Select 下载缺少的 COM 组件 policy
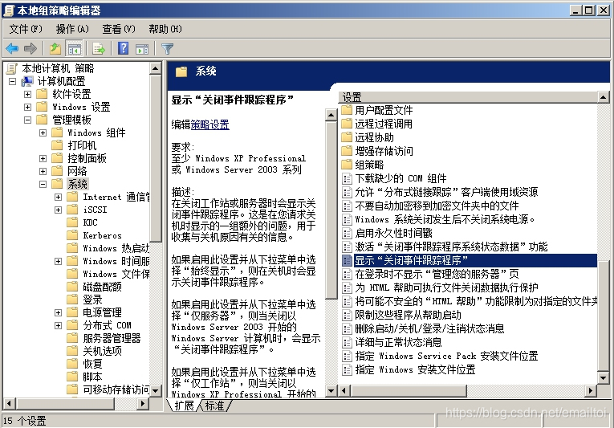Image resolution: width=614 pixels, height=428 pixels. (x=401, y=179)
